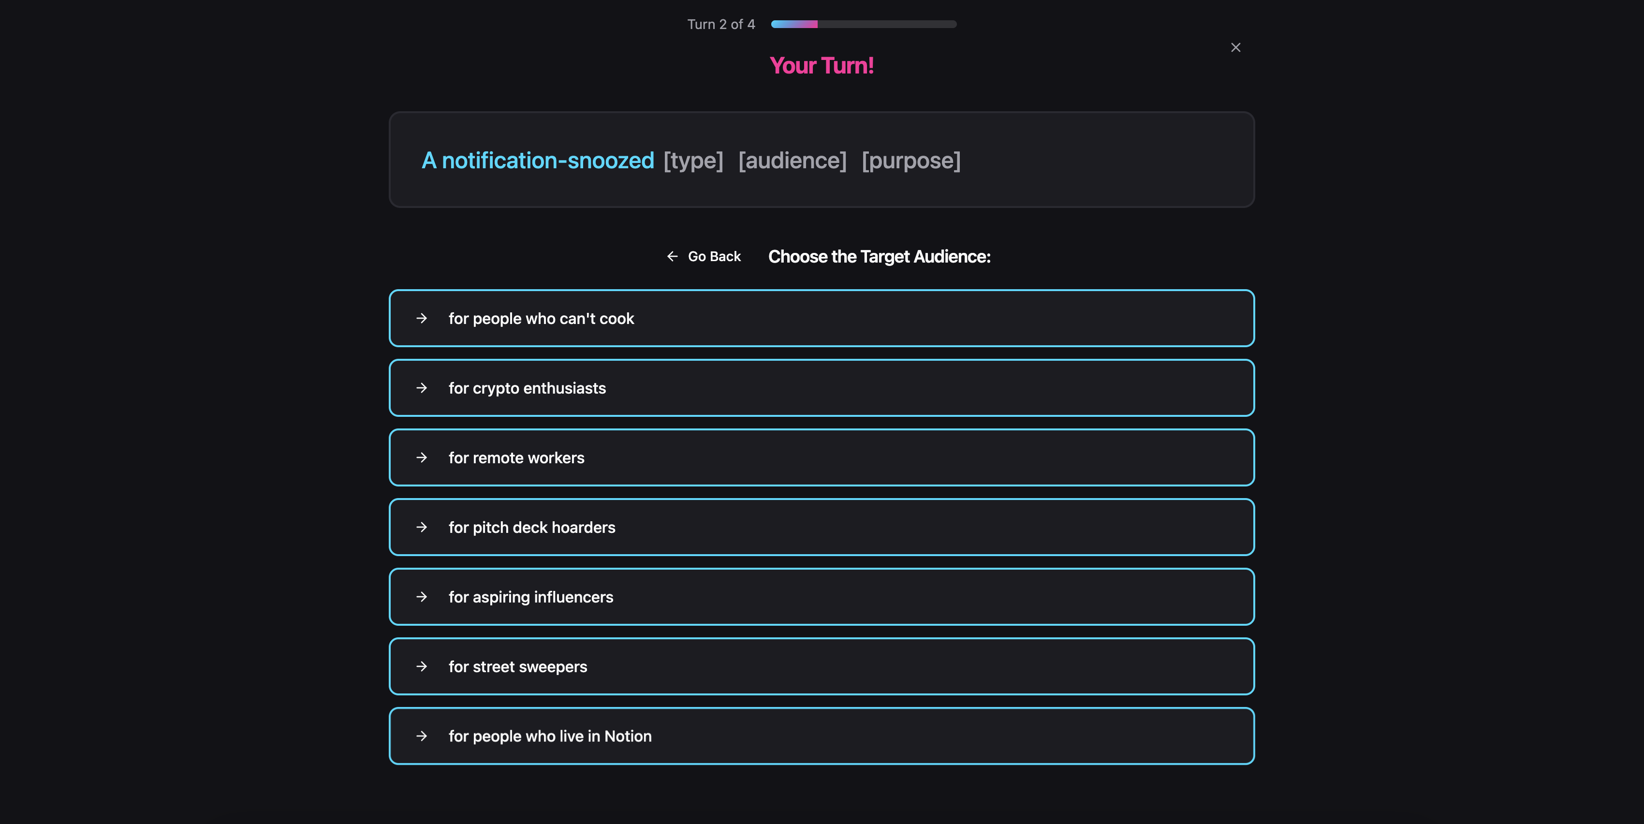This screenshot has width=1644, height=824.
Task: Open the [purpose] placeholder selector
Action: pos(910,160)
